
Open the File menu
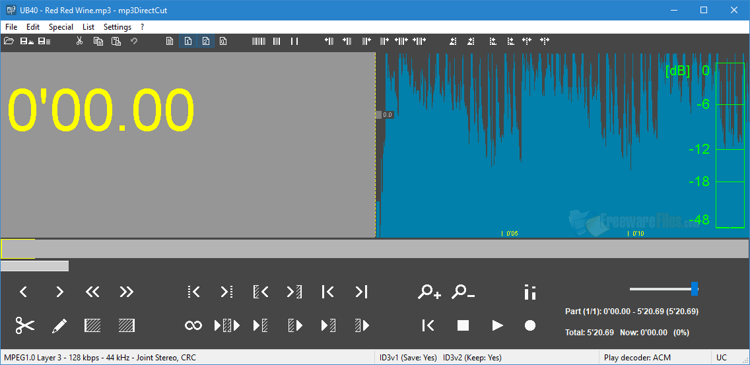(x=11, y=27)
